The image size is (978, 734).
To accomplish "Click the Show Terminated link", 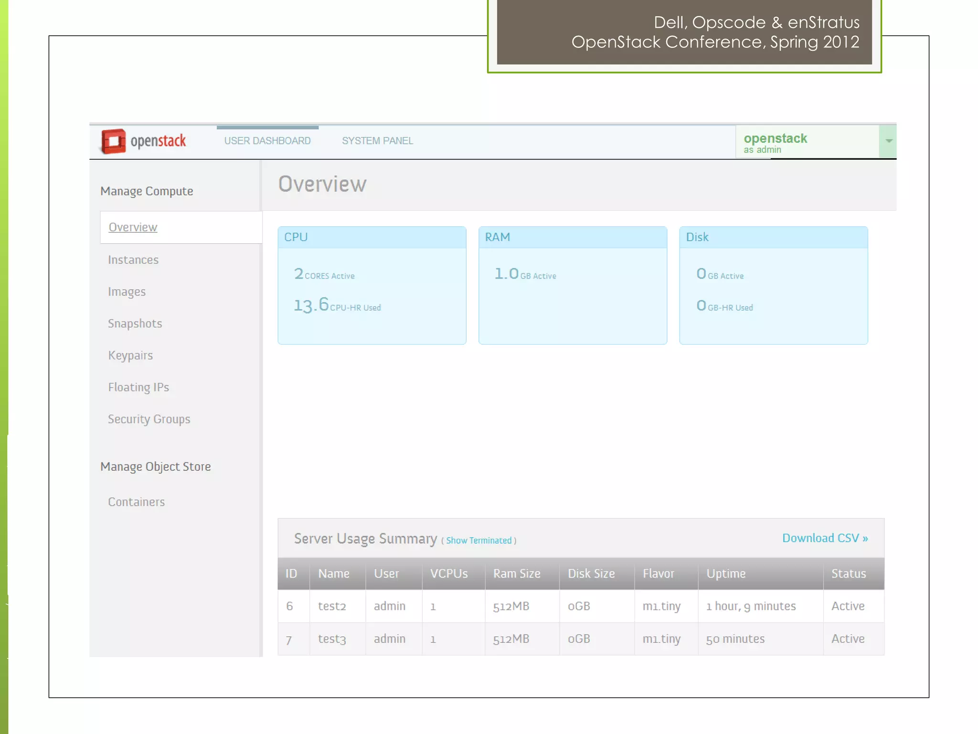I will coord(478,541).
